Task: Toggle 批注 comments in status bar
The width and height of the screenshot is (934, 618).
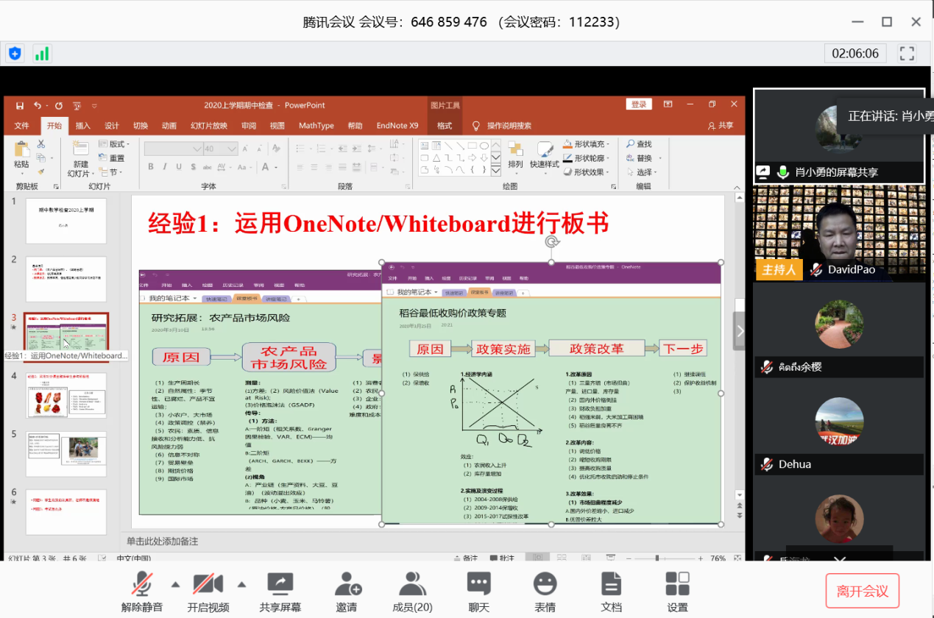Action: (500, 559)
